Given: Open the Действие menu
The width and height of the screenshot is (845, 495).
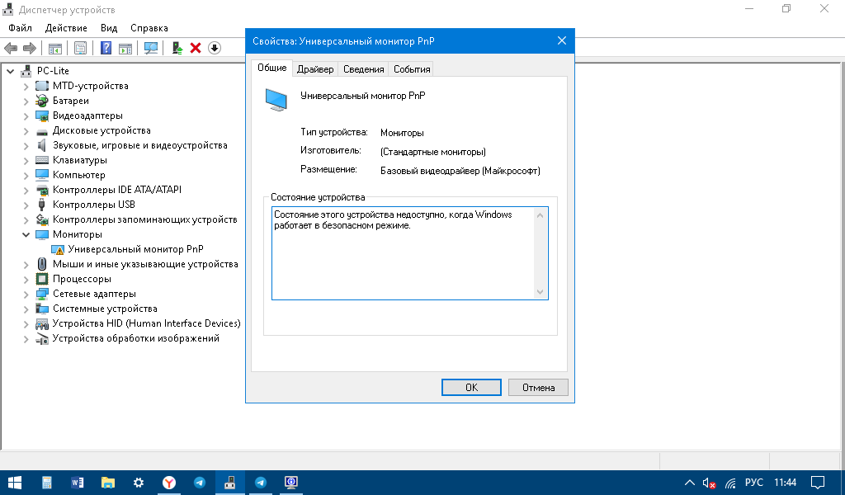Looking at the screenshot, I should (66, 28).
